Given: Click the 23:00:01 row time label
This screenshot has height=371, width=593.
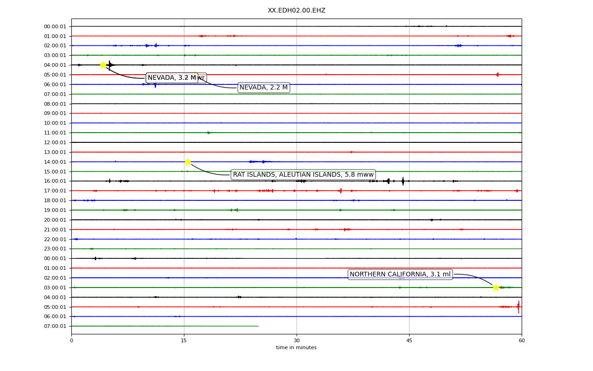Looking at the screenshot, I should 55,249.
